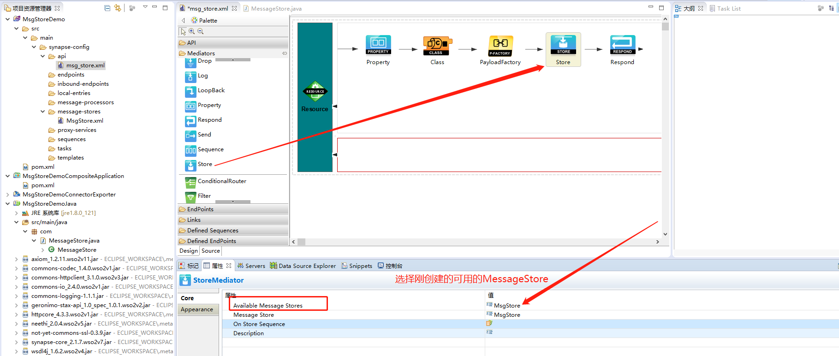Collapse the message-stores folder
This screenshot has height=356, width=839.
[42, 112]
